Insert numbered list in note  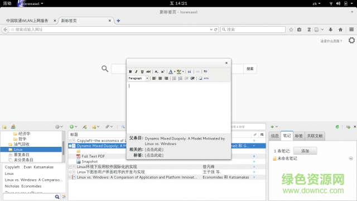[180, 78]
